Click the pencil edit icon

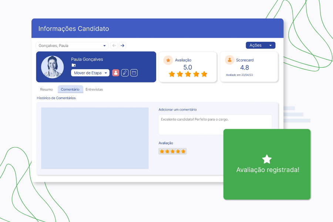(x=125, y=73)
